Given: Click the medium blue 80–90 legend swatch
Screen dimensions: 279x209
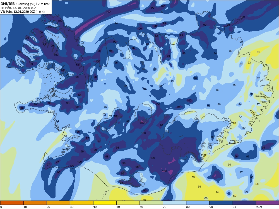Looking at the screenshot, I should click(x=198, y=203).
